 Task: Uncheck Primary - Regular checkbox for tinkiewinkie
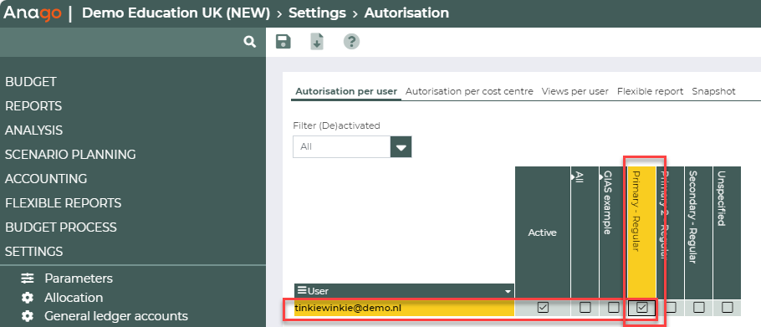tap(642, 307)
